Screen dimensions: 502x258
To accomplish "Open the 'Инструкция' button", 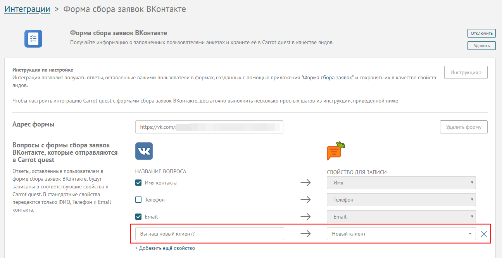I will (x=466, y=72).
